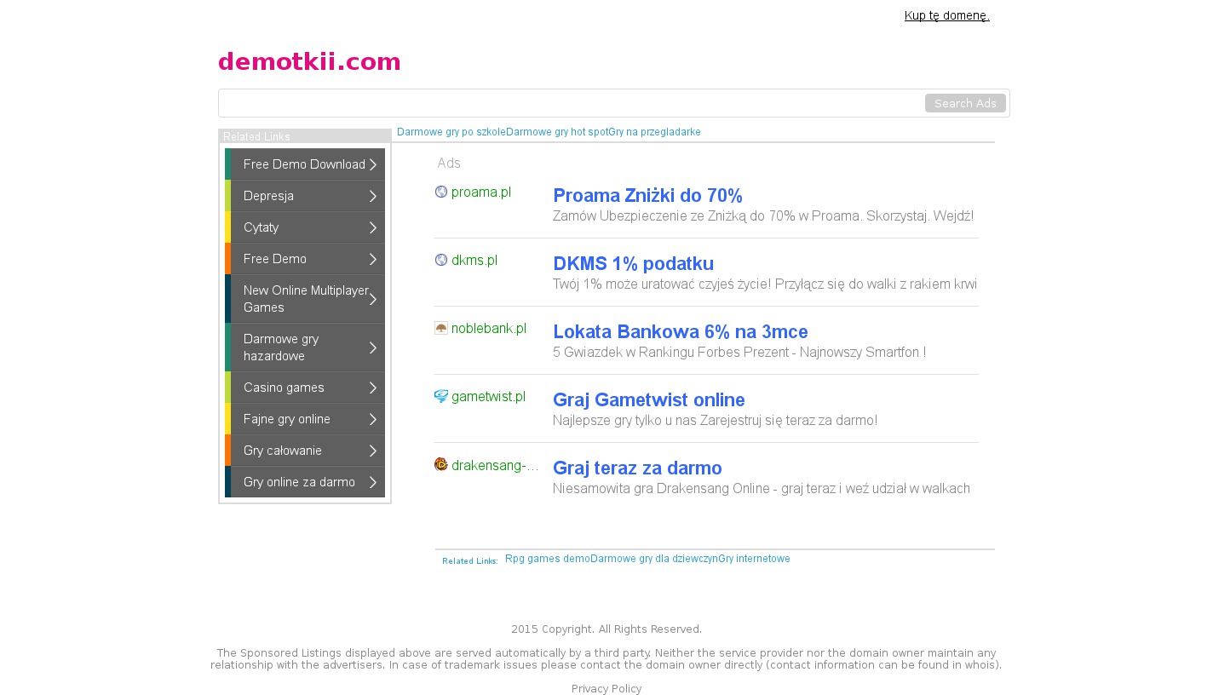The image size is (1213, 695).
Task: Open Free Demo Download related link
Action: click(x=304, y=164)
